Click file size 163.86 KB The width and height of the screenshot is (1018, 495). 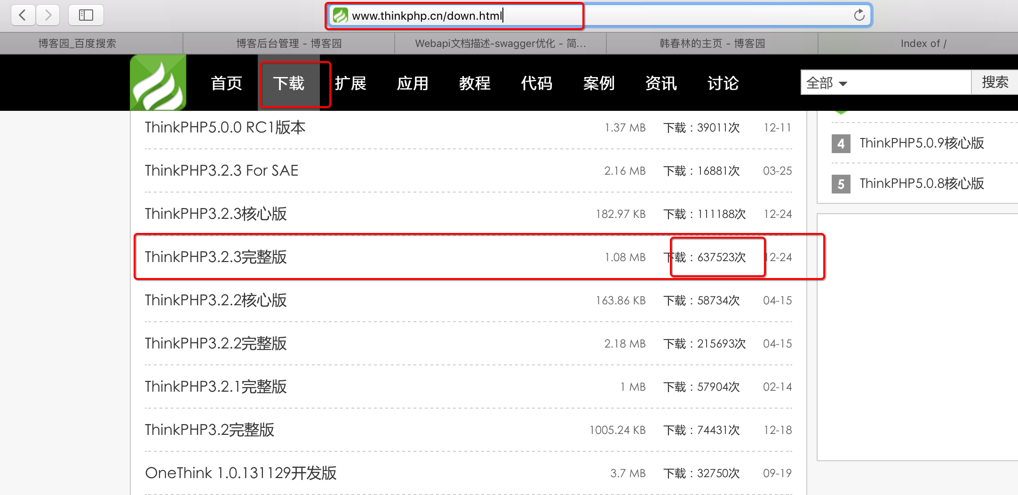pos(620,300)
